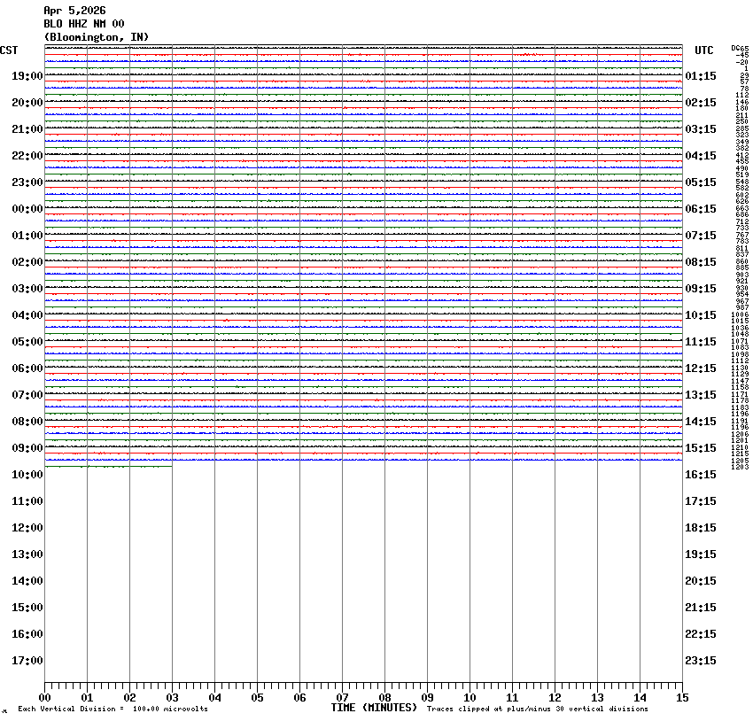The image size is (753, 721).
Task: Click the 17:00 CST time label
Action: (27, 661)
